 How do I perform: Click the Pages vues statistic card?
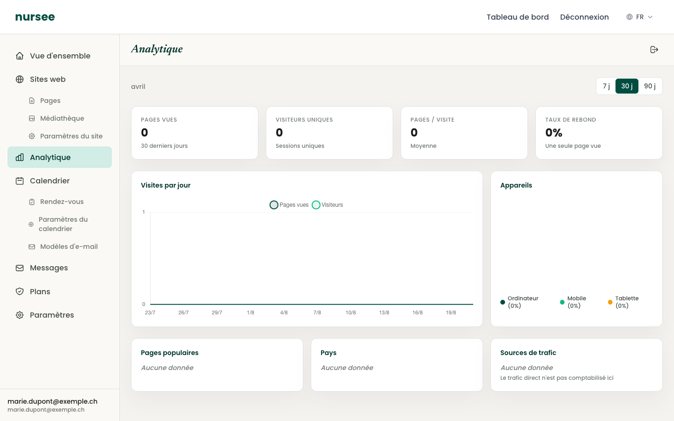coord(195,133)
